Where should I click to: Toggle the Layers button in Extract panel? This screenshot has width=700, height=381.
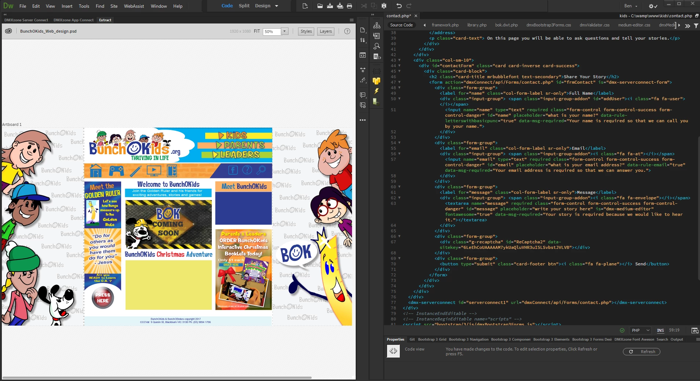[326, 31]
